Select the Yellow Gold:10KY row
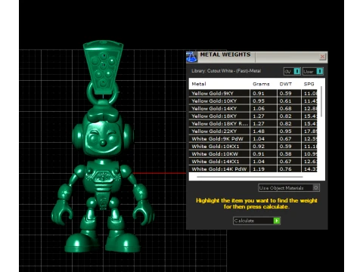 [x=253, y=100]
